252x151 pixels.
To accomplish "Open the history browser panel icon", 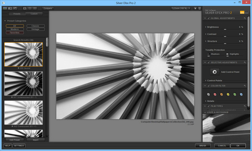I will coord(15,8).
